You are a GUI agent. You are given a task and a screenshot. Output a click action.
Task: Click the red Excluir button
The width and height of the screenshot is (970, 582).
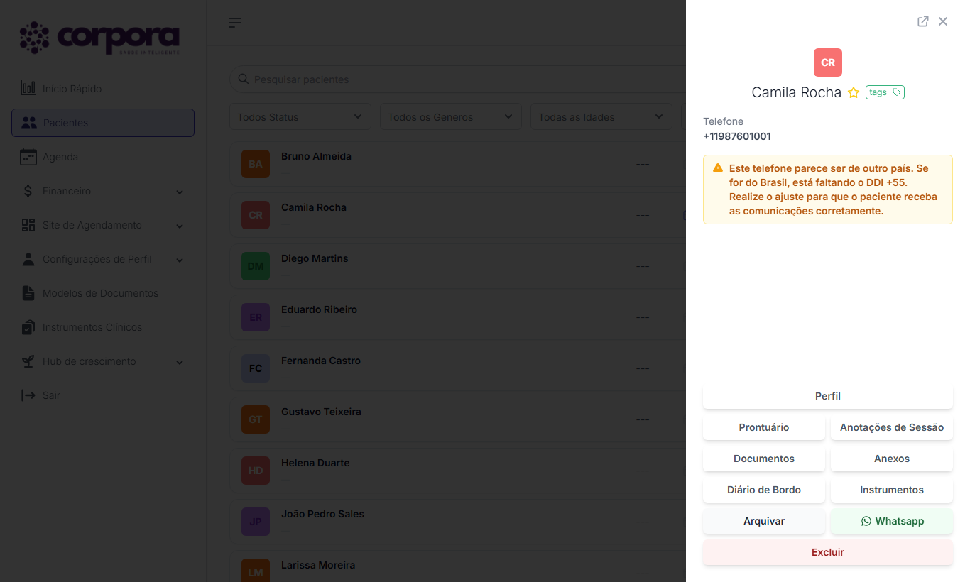click(x=828, y=552)
